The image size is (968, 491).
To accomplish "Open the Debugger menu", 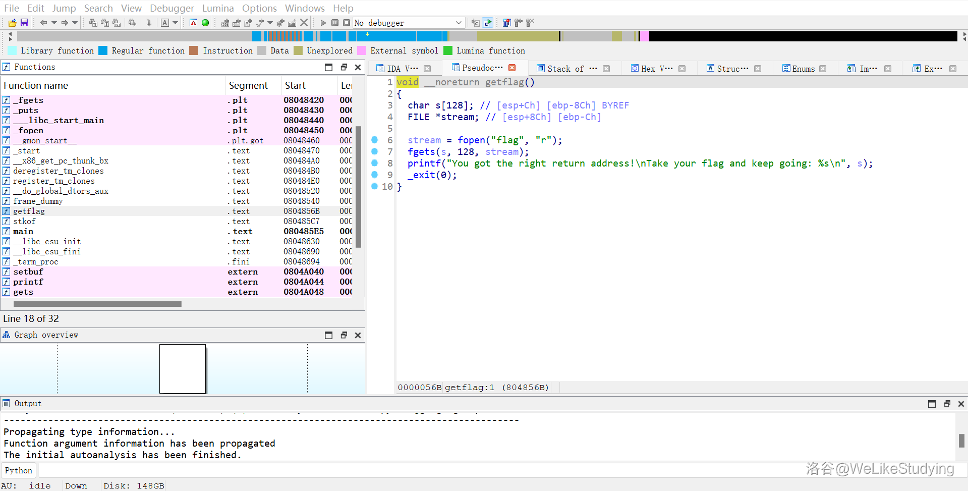I will point(172,8).
